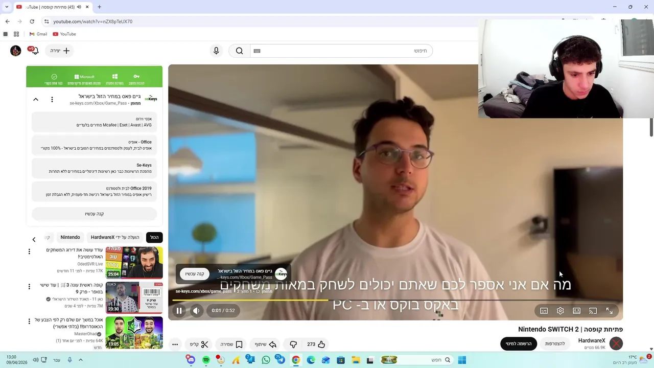Toggle video subtitles
The image size is (654, 368).
544,311
